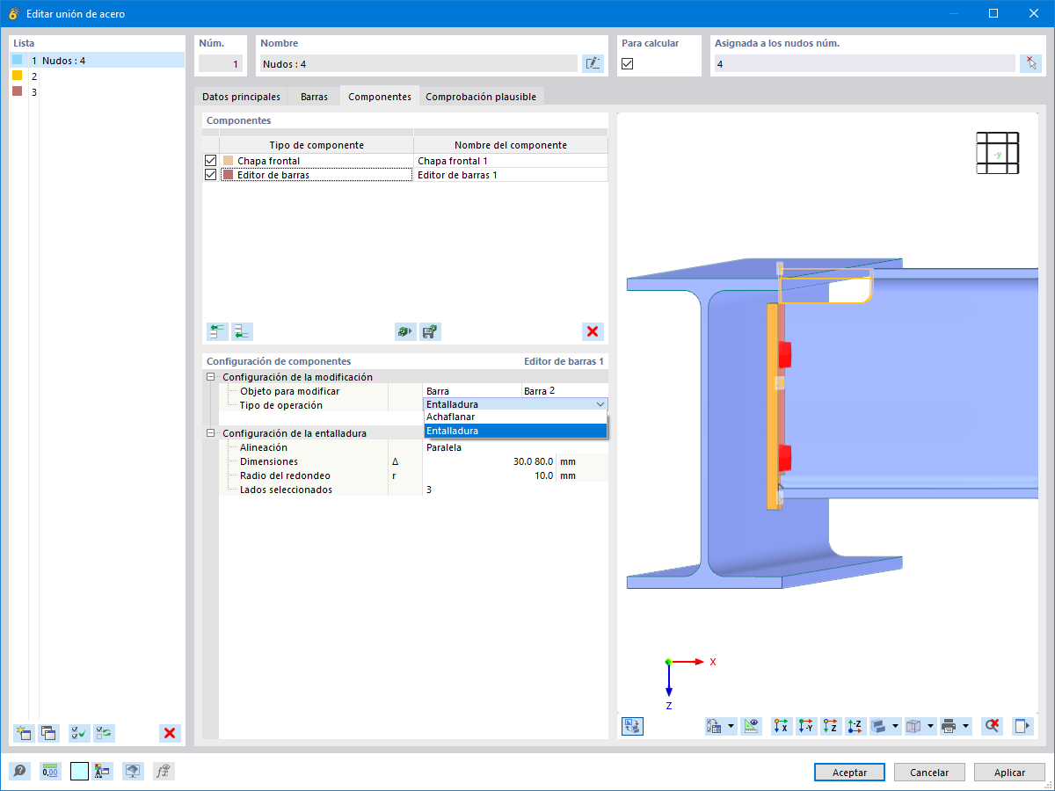The width and height of the screenshot is (1055, 791).
Task: Collapse Configuración de la modificación group
Action: click(211, 377)
